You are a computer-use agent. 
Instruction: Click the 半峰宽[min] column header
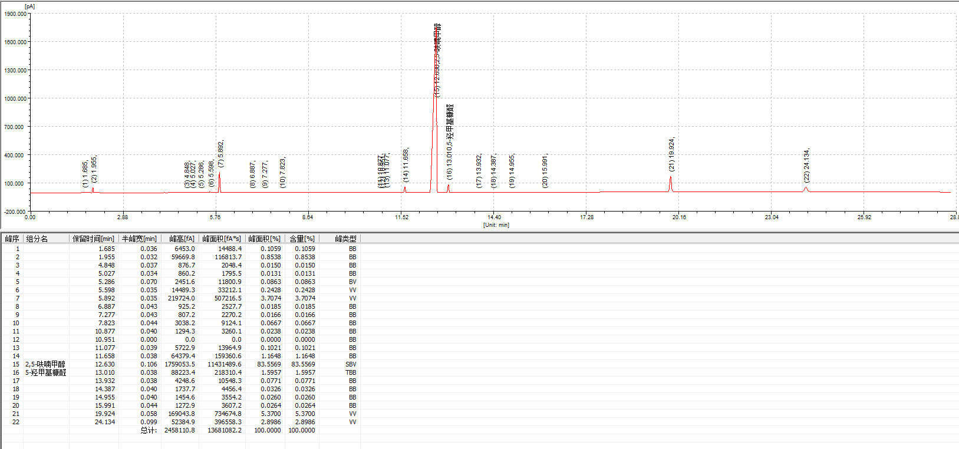click(x=139, y=239)
